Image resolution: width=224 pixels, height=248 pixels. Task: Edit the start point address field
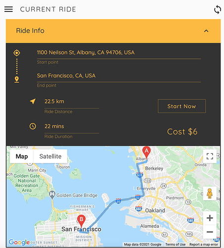[119, 54]
